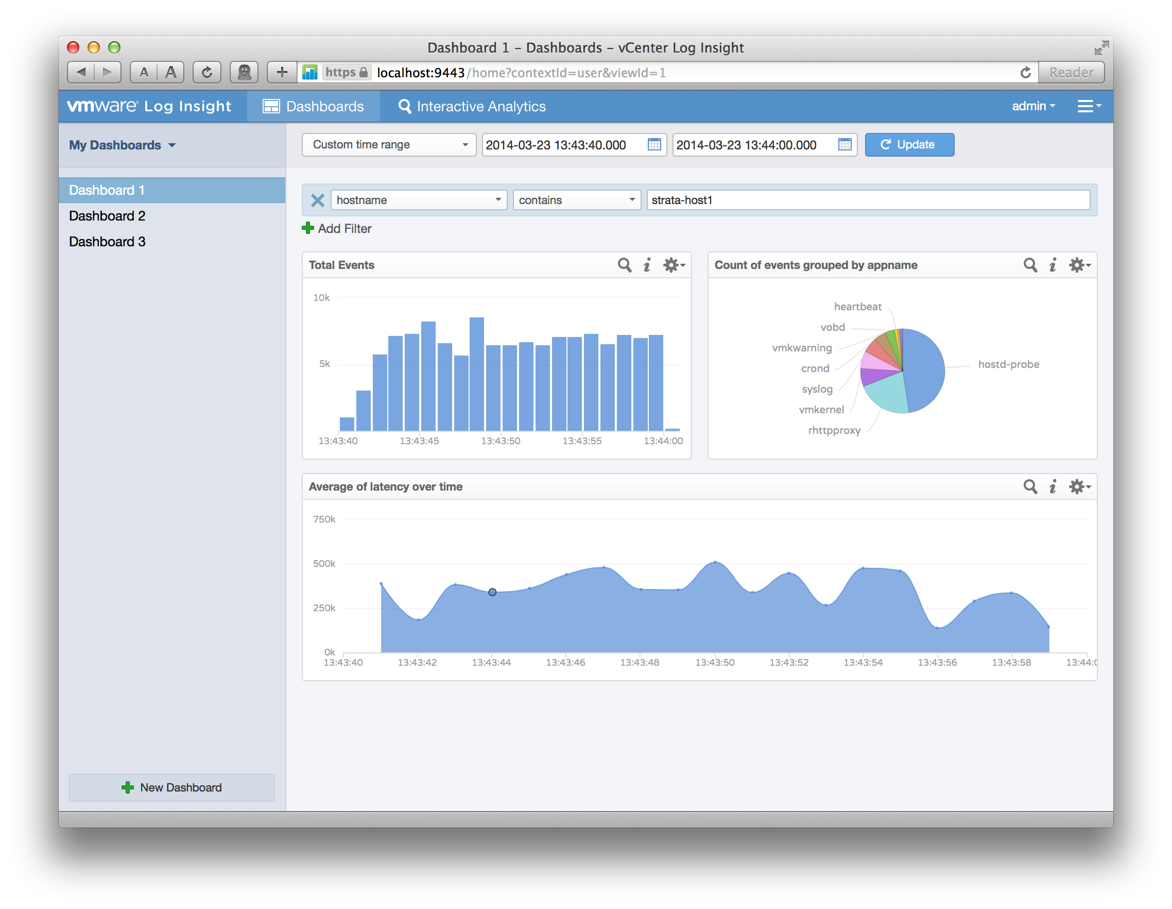Open search on the appname pie chart widget
The height and width of the screenshot is (909, 1172).
[1030, 265]
